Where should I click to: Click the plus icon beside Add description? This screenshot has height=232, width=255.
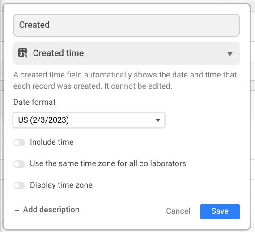(17, 210)
